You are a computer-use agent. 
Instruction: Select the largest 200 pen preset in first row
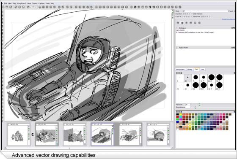click(212, 78)
